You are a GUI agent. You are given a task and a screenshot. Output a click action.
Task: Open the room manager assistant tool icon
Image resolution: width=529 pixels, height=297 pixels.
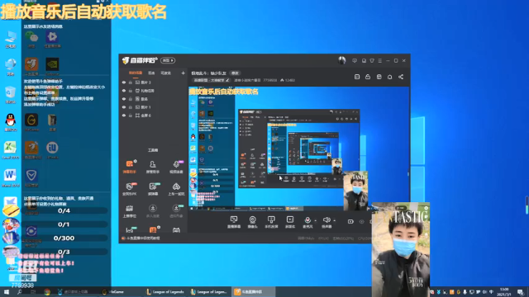pyautogui.click(x=152, y=167)
